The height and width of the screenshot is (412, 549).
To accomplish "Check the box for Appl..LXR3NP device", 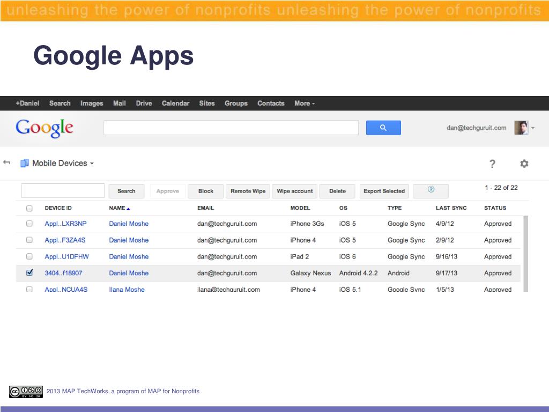I will coord(29,224).
